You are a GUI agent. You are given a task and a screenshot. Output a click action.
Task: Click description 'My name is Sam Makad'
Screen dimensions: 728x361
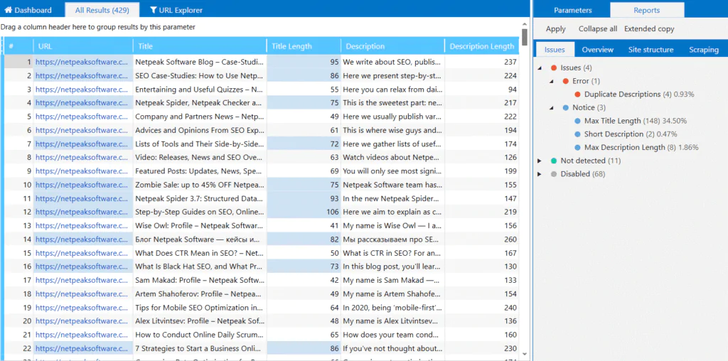(392, 280)
